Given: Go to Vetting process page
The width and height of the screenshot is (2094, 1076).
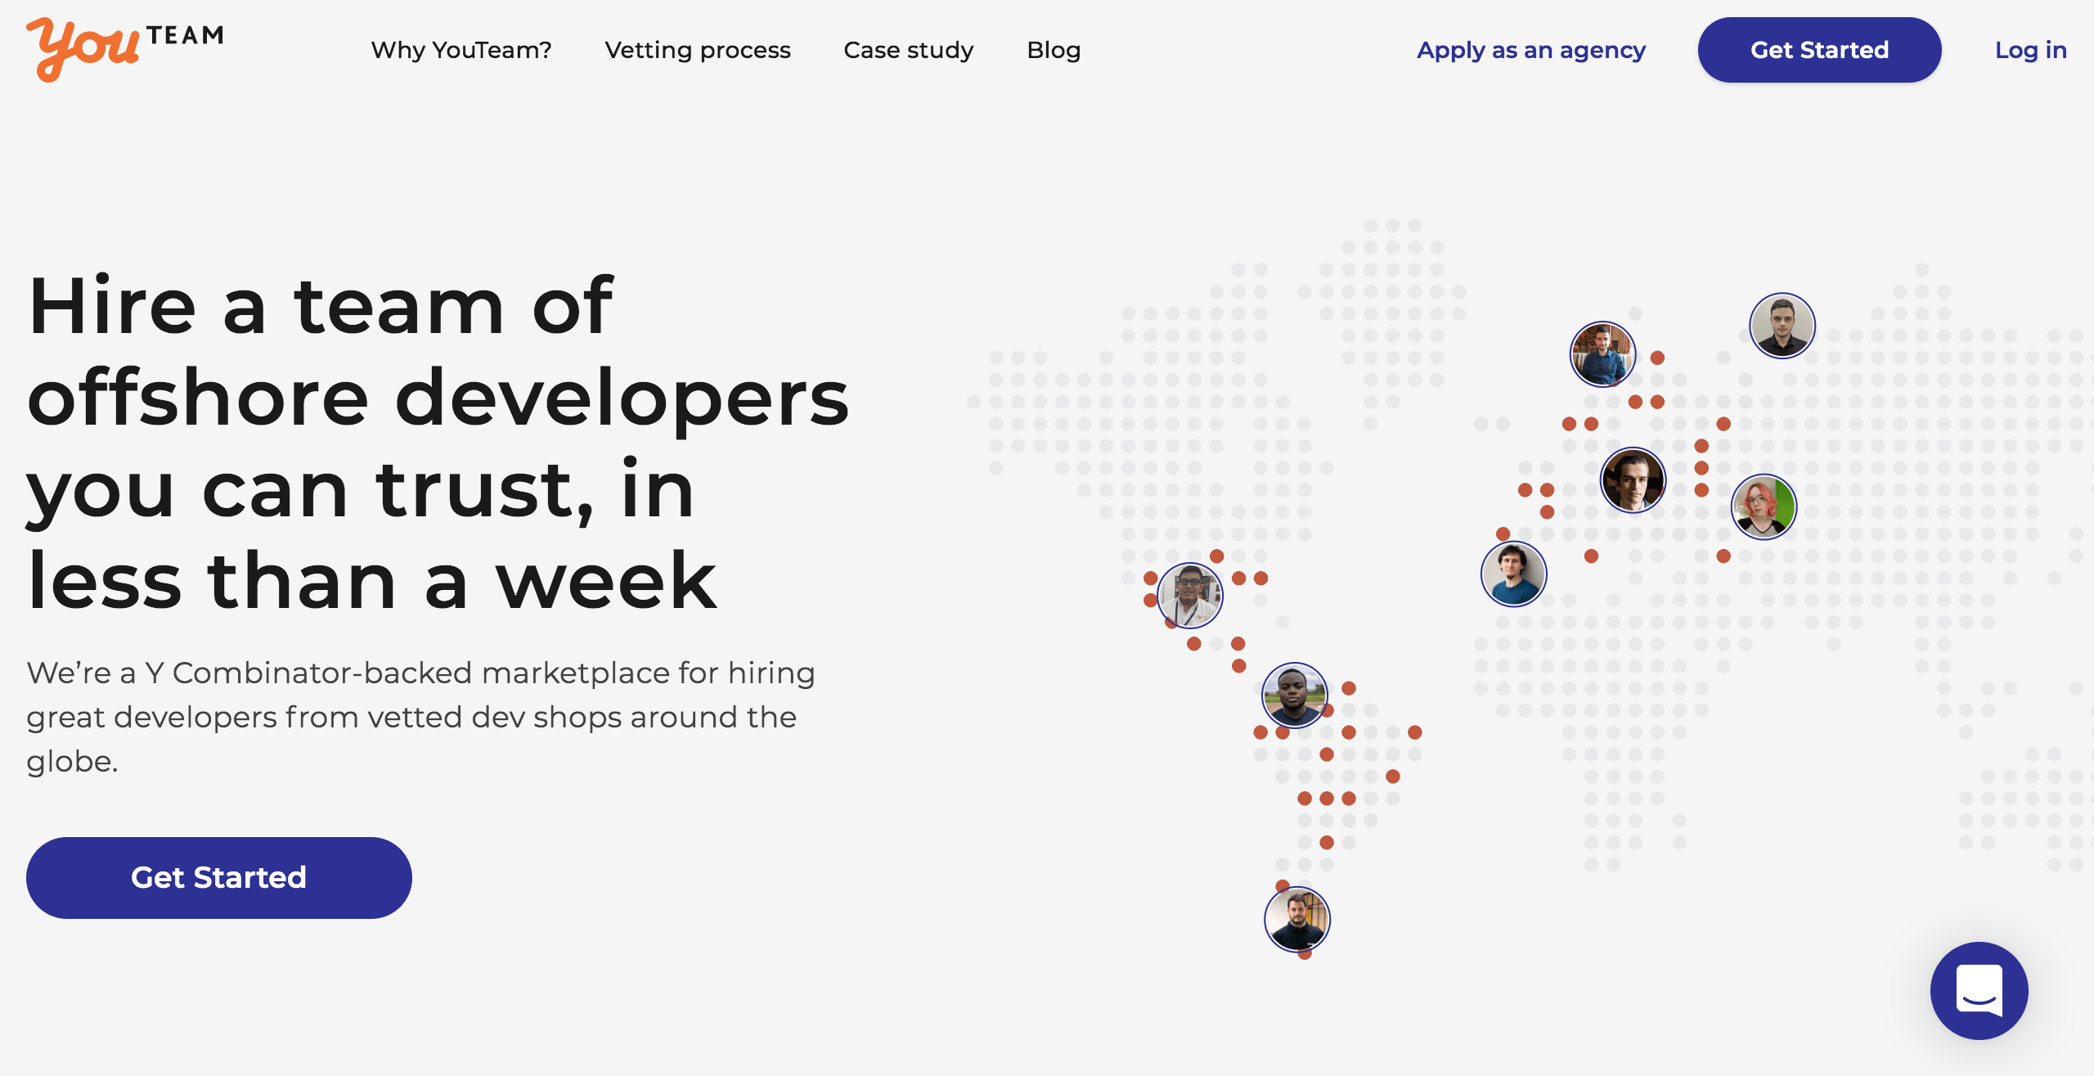Looking at the screenshot, I should point(698,50).
